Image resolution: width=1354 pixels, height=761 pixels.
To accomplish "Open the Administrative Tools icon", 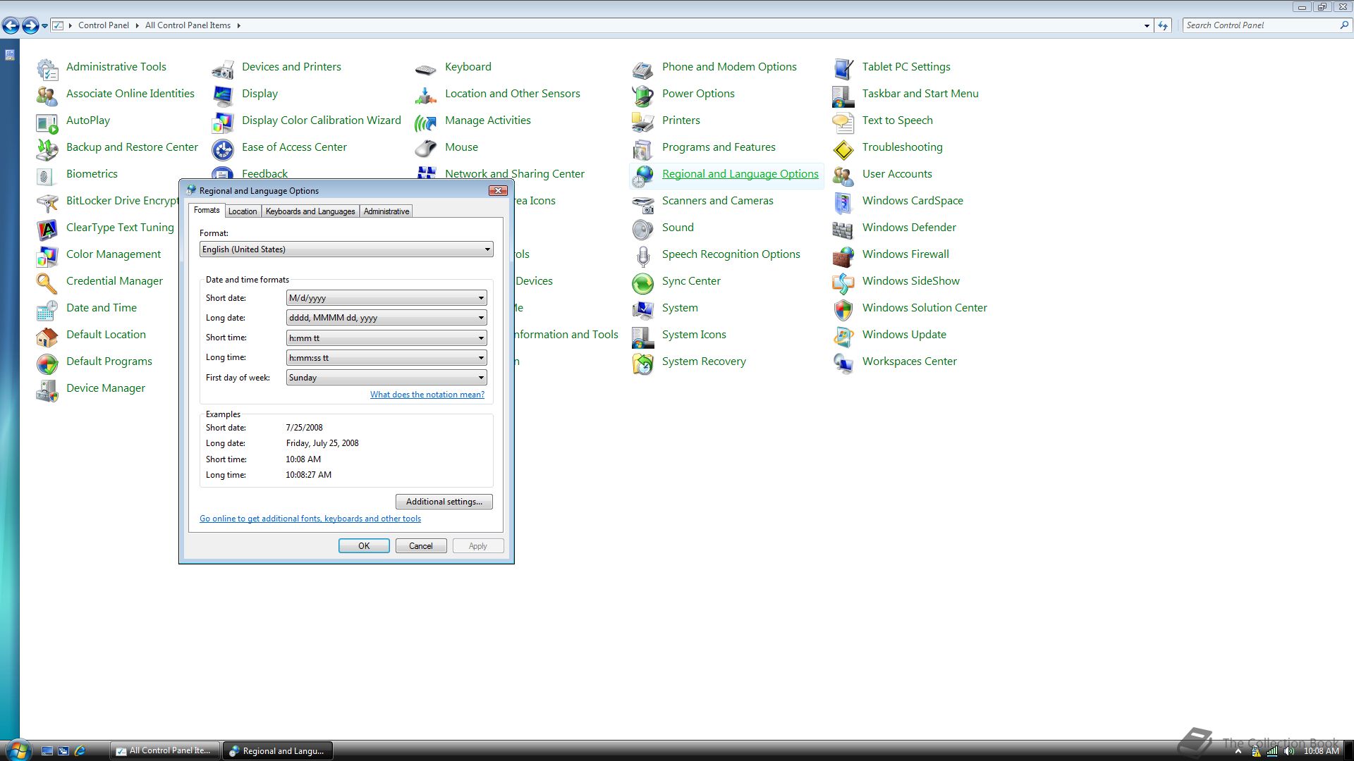I will (x=47, y=68).
